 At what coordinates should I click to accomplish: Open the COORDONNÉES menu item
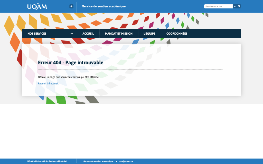point(177,34)
